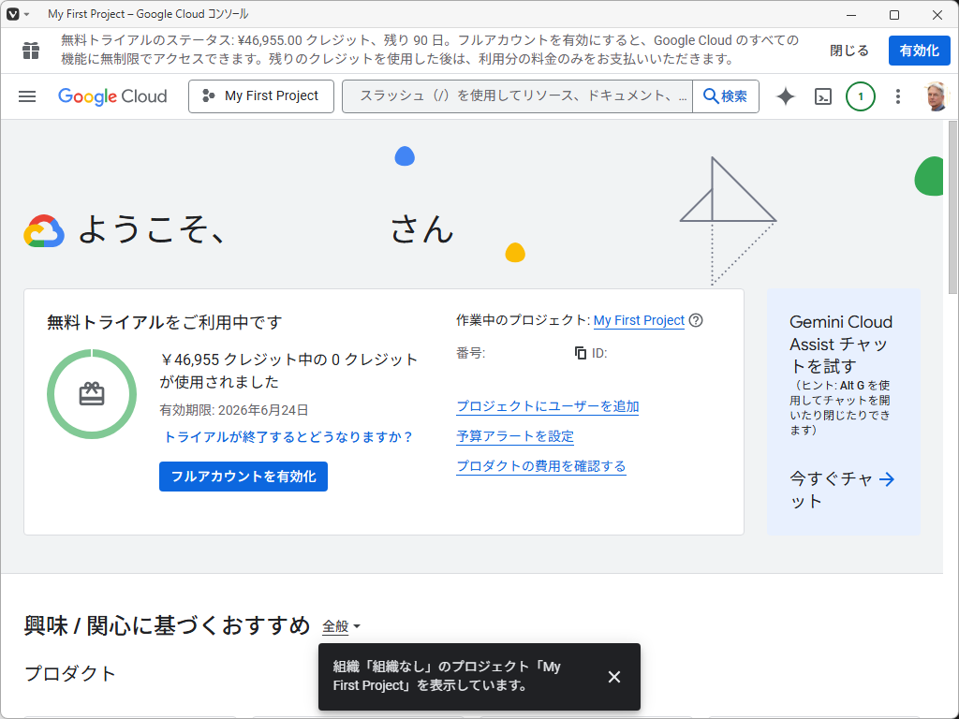Open Gemini with the spark icon
The height and width of the screenshot is (719, 959).
tap(785, 96)
